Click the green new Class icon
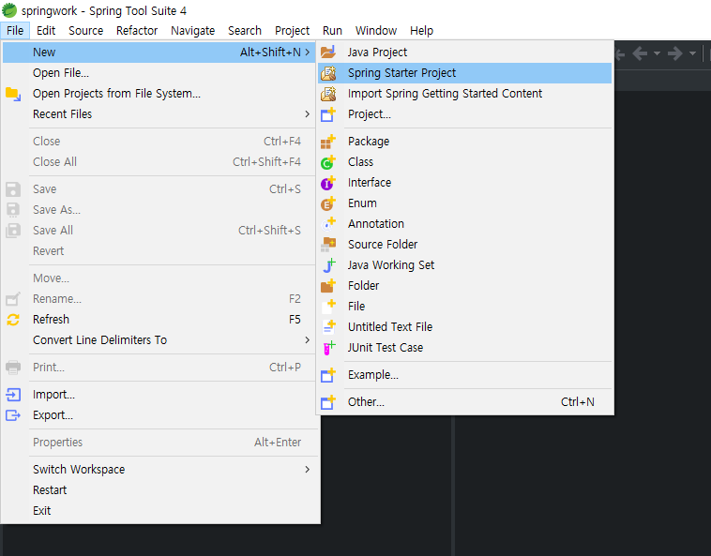 coord(328,162)
